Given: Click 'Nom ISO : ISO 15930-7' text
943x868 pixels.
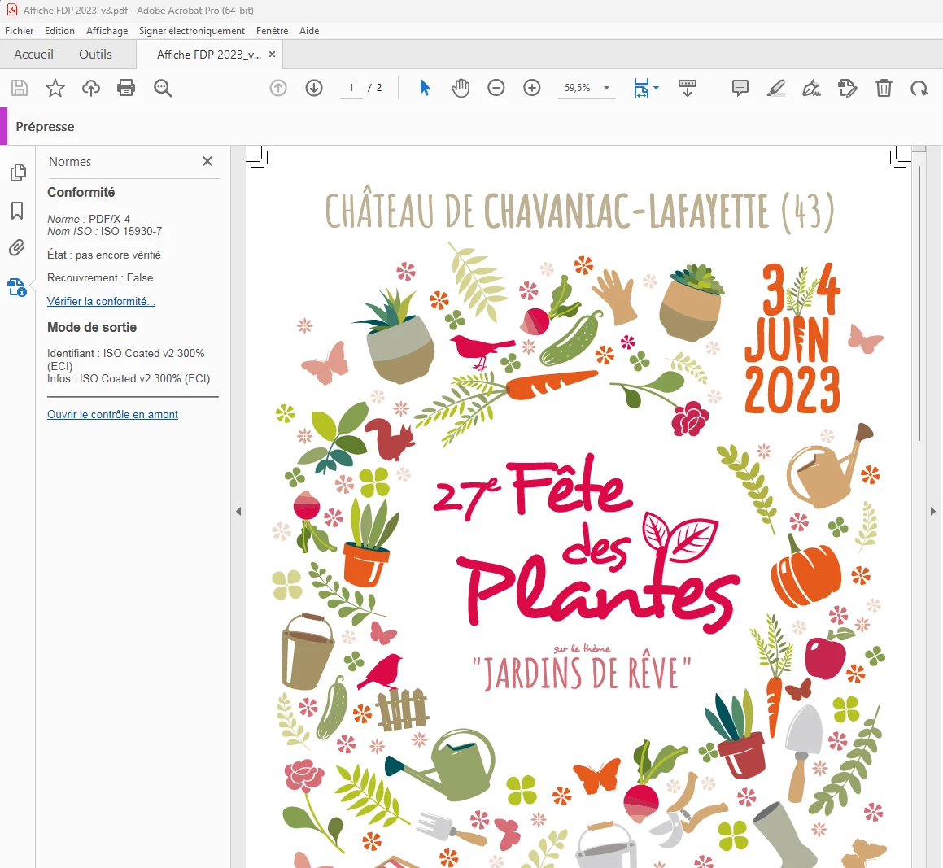Looking at the screenshot, I should [105, 231].
